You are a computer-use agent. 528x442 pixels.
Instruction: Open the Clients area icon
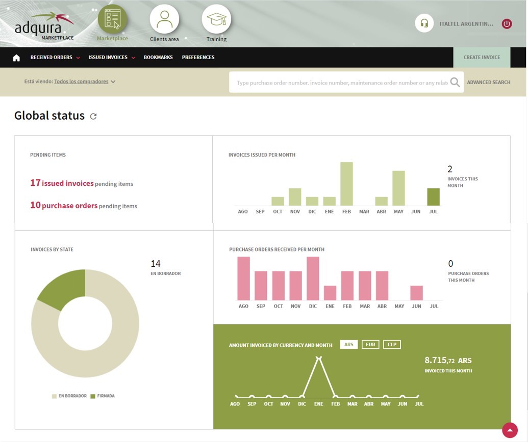(x=164, y=20)
